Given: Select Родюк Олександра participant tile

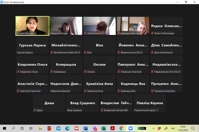Looking at the screenshot, I should 167,26.
